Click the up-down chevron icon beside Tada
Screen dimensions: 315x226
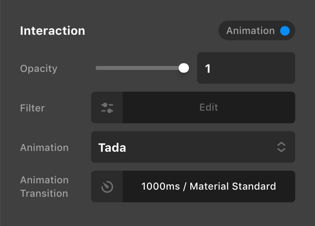point(281,147)
